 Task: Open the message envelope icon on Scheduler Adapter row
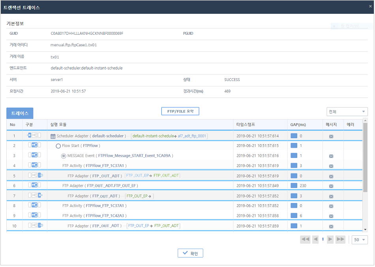pyautogui.click(x=332, y=135)
